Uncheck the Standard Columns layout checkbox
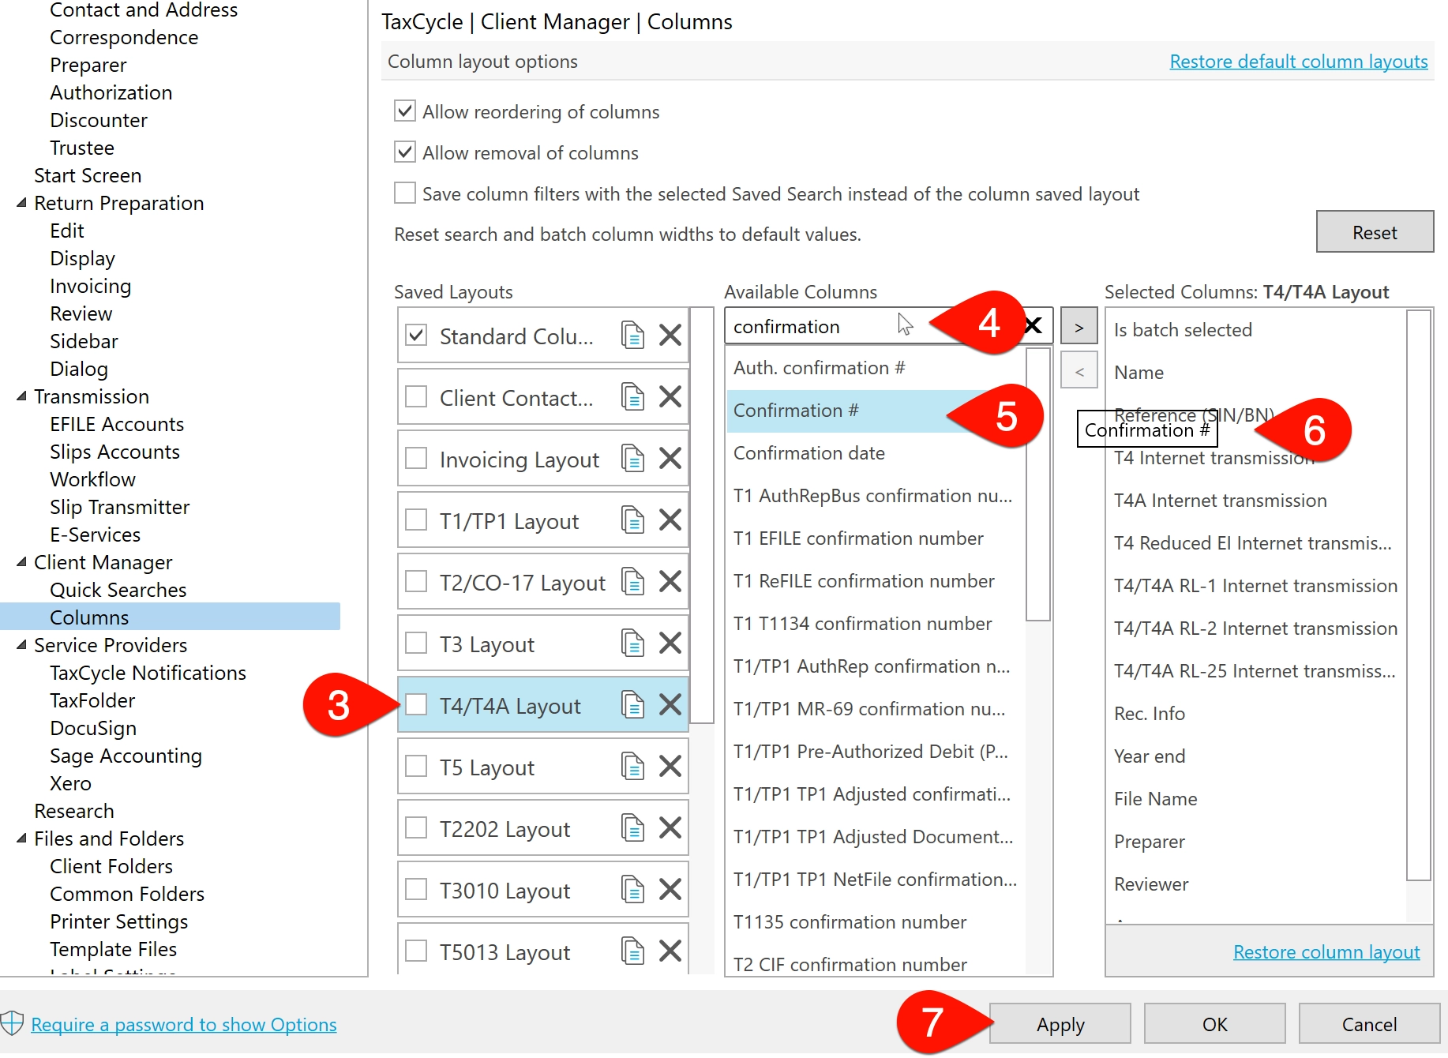This screenshot has height=1058, width=1448. [x=416, y=335]
